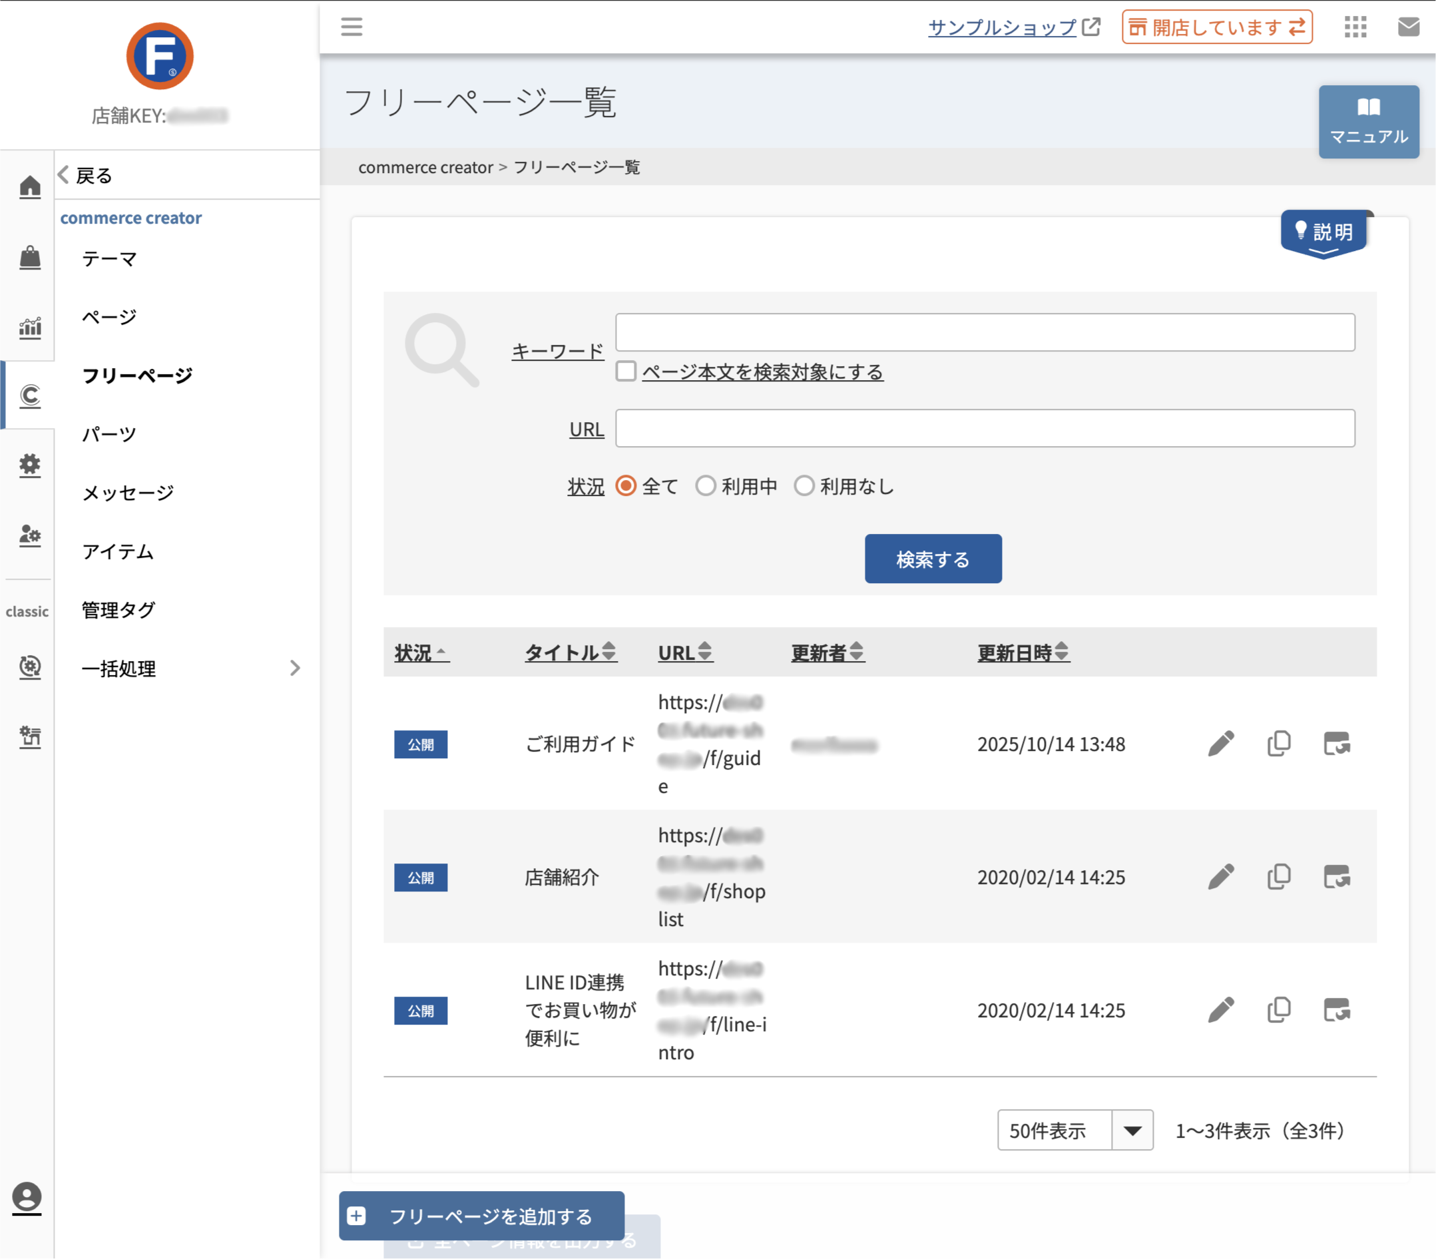Sort table by 状況 column
1436x1259 pixels.
(421, 652)
